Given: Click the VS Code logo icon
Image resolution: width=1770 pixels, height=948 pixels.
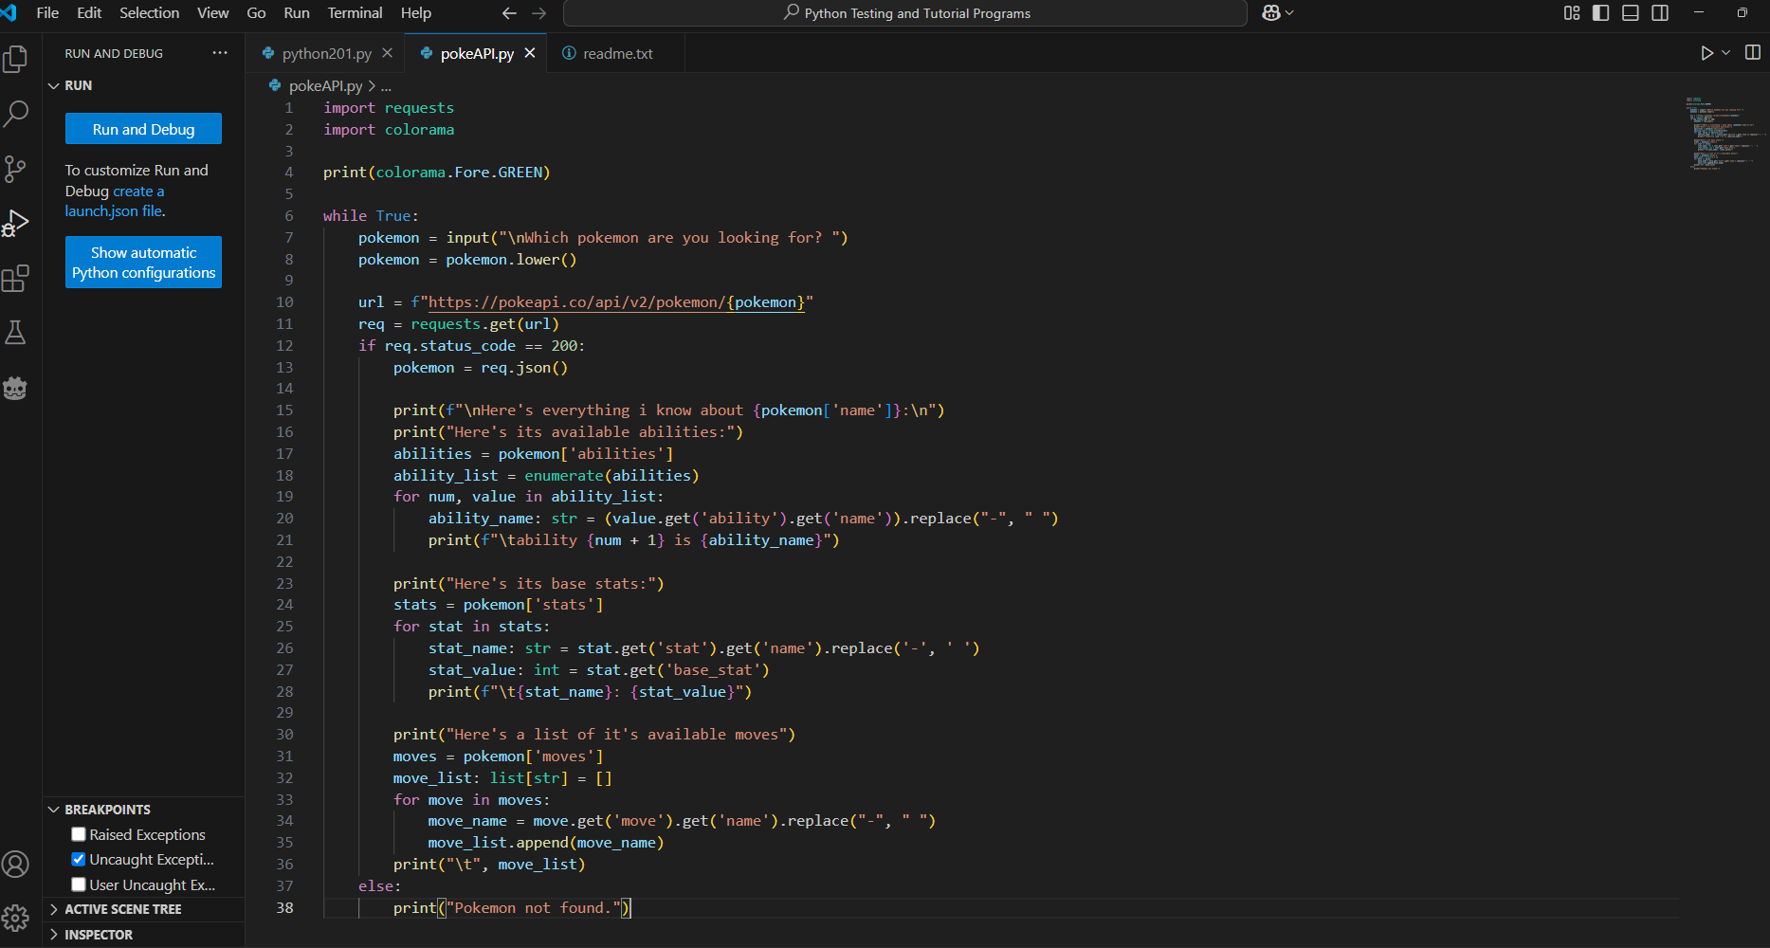Looking at the screenshot, I should (x=9, y=13).
